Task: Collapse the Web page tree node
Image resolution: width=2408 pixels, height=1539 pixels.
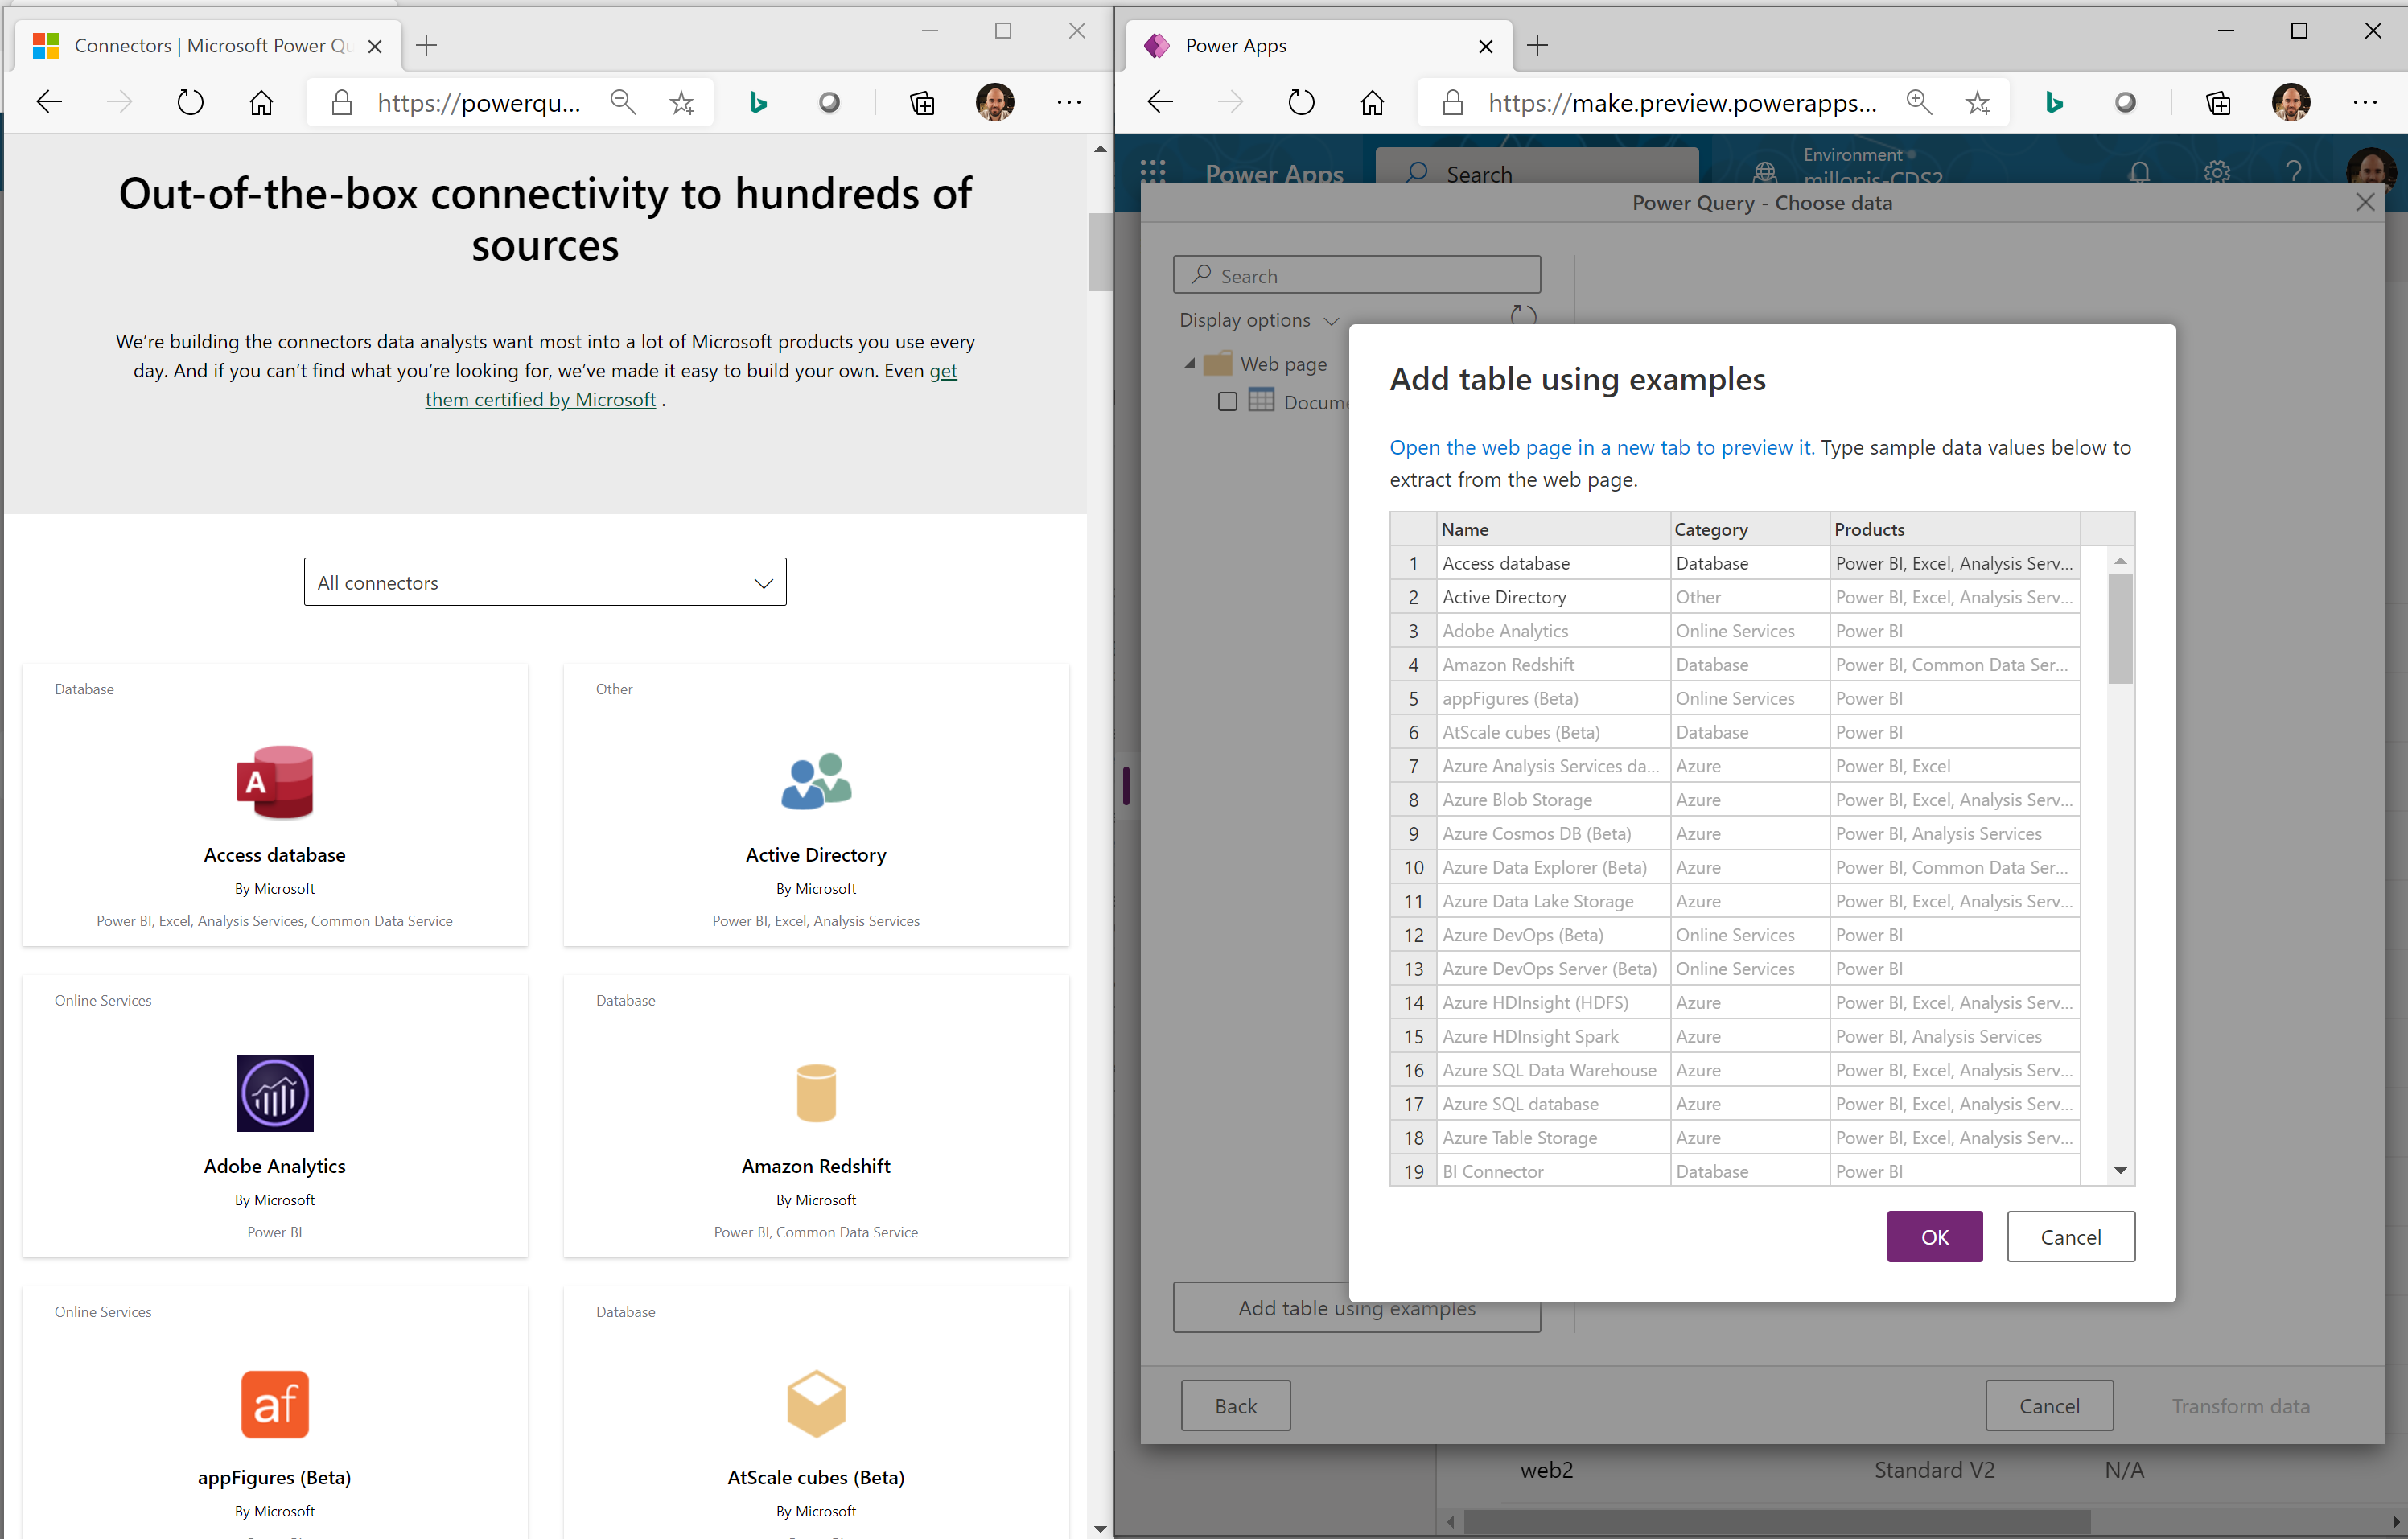Action: point(1189,364)
